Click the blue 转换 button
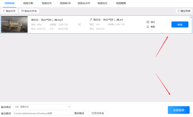 pyautogui.click(x=180, y=24)
